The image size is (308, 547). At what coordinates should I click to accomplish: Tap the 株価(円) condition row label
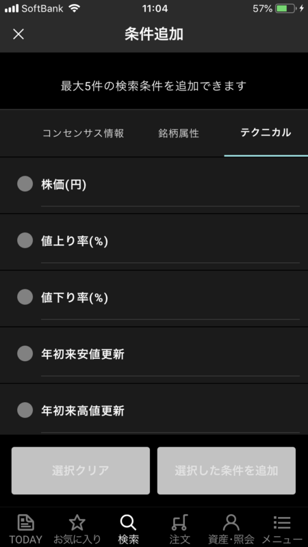[x=64, y=185]
